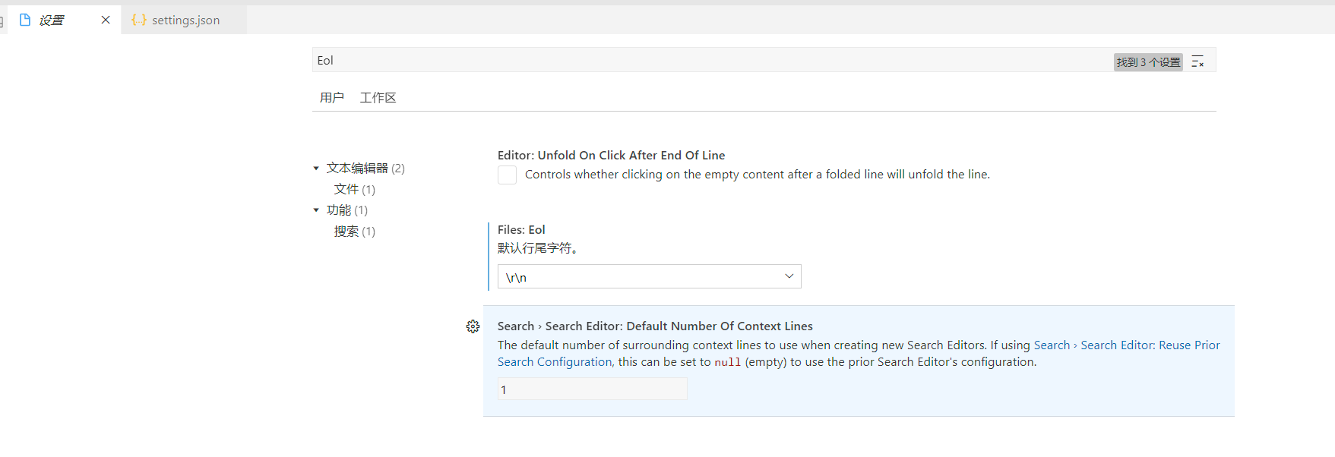Viewport: 1335px width, 457px height.
Task: Open the Files: Eol dropdown showing \r\n
Action: [x=649, y=276]
